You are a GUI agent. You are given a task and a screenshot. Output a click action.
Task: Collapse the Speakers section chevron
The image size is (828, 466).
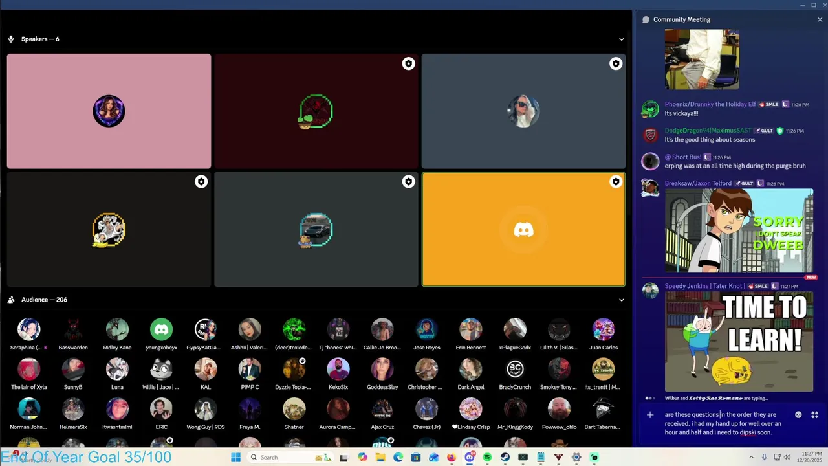pos(622,39)
